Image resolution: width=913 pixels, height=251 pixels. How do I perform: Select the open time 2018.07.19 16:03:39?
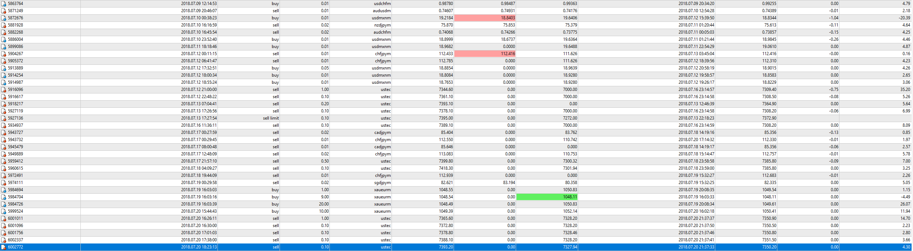click(x=199, y=204)
